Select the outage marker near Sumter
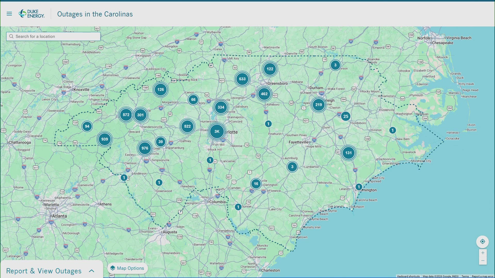 238,207
